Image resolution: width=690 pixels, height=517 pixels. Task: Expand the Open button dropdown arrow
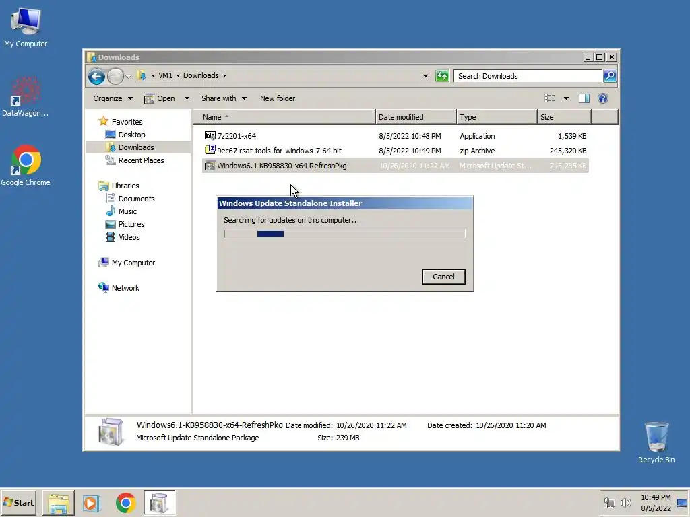[x=187, y=98]
